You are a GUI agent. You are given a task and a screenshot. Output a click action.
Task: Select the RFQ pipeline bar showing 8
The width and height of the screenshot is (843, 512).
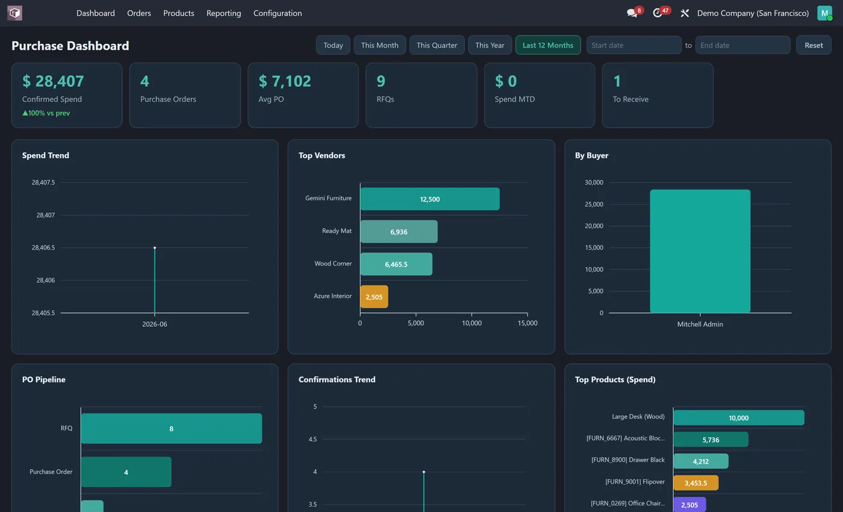pos(171,428)
